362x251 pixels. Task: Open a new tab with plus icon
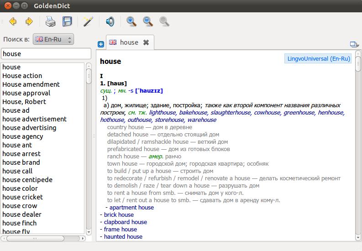101,44
